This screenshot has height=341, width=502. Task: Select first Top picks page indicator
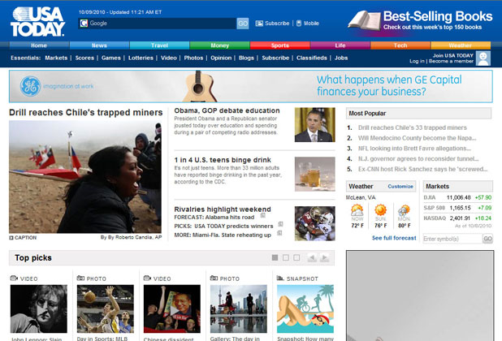pos(275,258)
